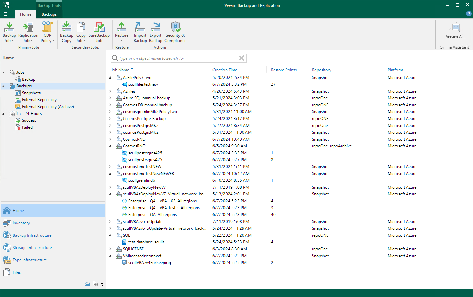The image size is (473, 297).
Task: Select Enterprise - QA - VBA Test 5-All regions
Action: 164,208
